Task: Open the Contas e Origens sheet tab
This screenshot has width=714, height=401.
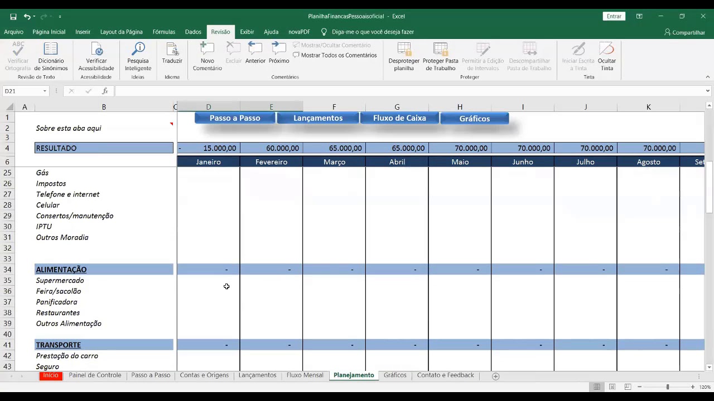Action: pos(204,375)
